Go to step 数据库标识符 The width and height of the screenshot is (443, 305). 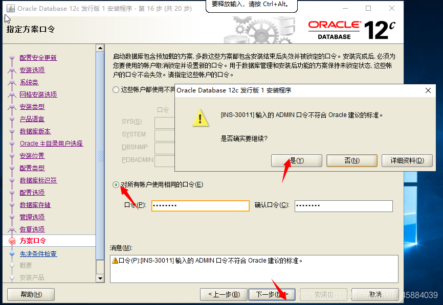tap(38, 180)
